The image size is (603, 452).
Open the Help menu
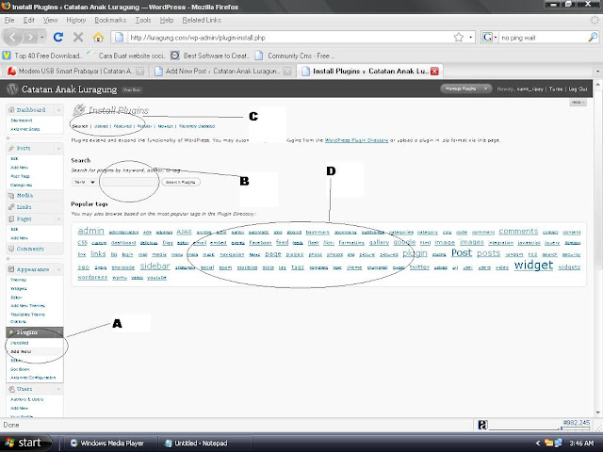pos(167,20)
